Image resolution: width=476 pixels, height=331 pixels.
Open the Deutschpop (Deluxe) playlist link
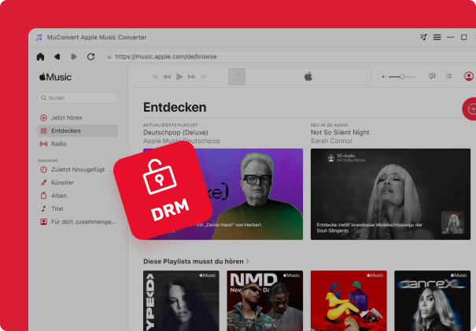pyautogui.click(x=175, y=132)
